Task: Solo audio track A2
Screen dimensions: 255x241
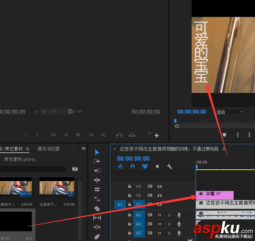Action: click(x=169, y=224)
